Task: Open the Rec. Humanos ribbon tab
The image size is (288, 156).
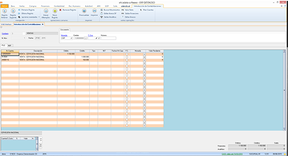Action: [x=75, y=6]
